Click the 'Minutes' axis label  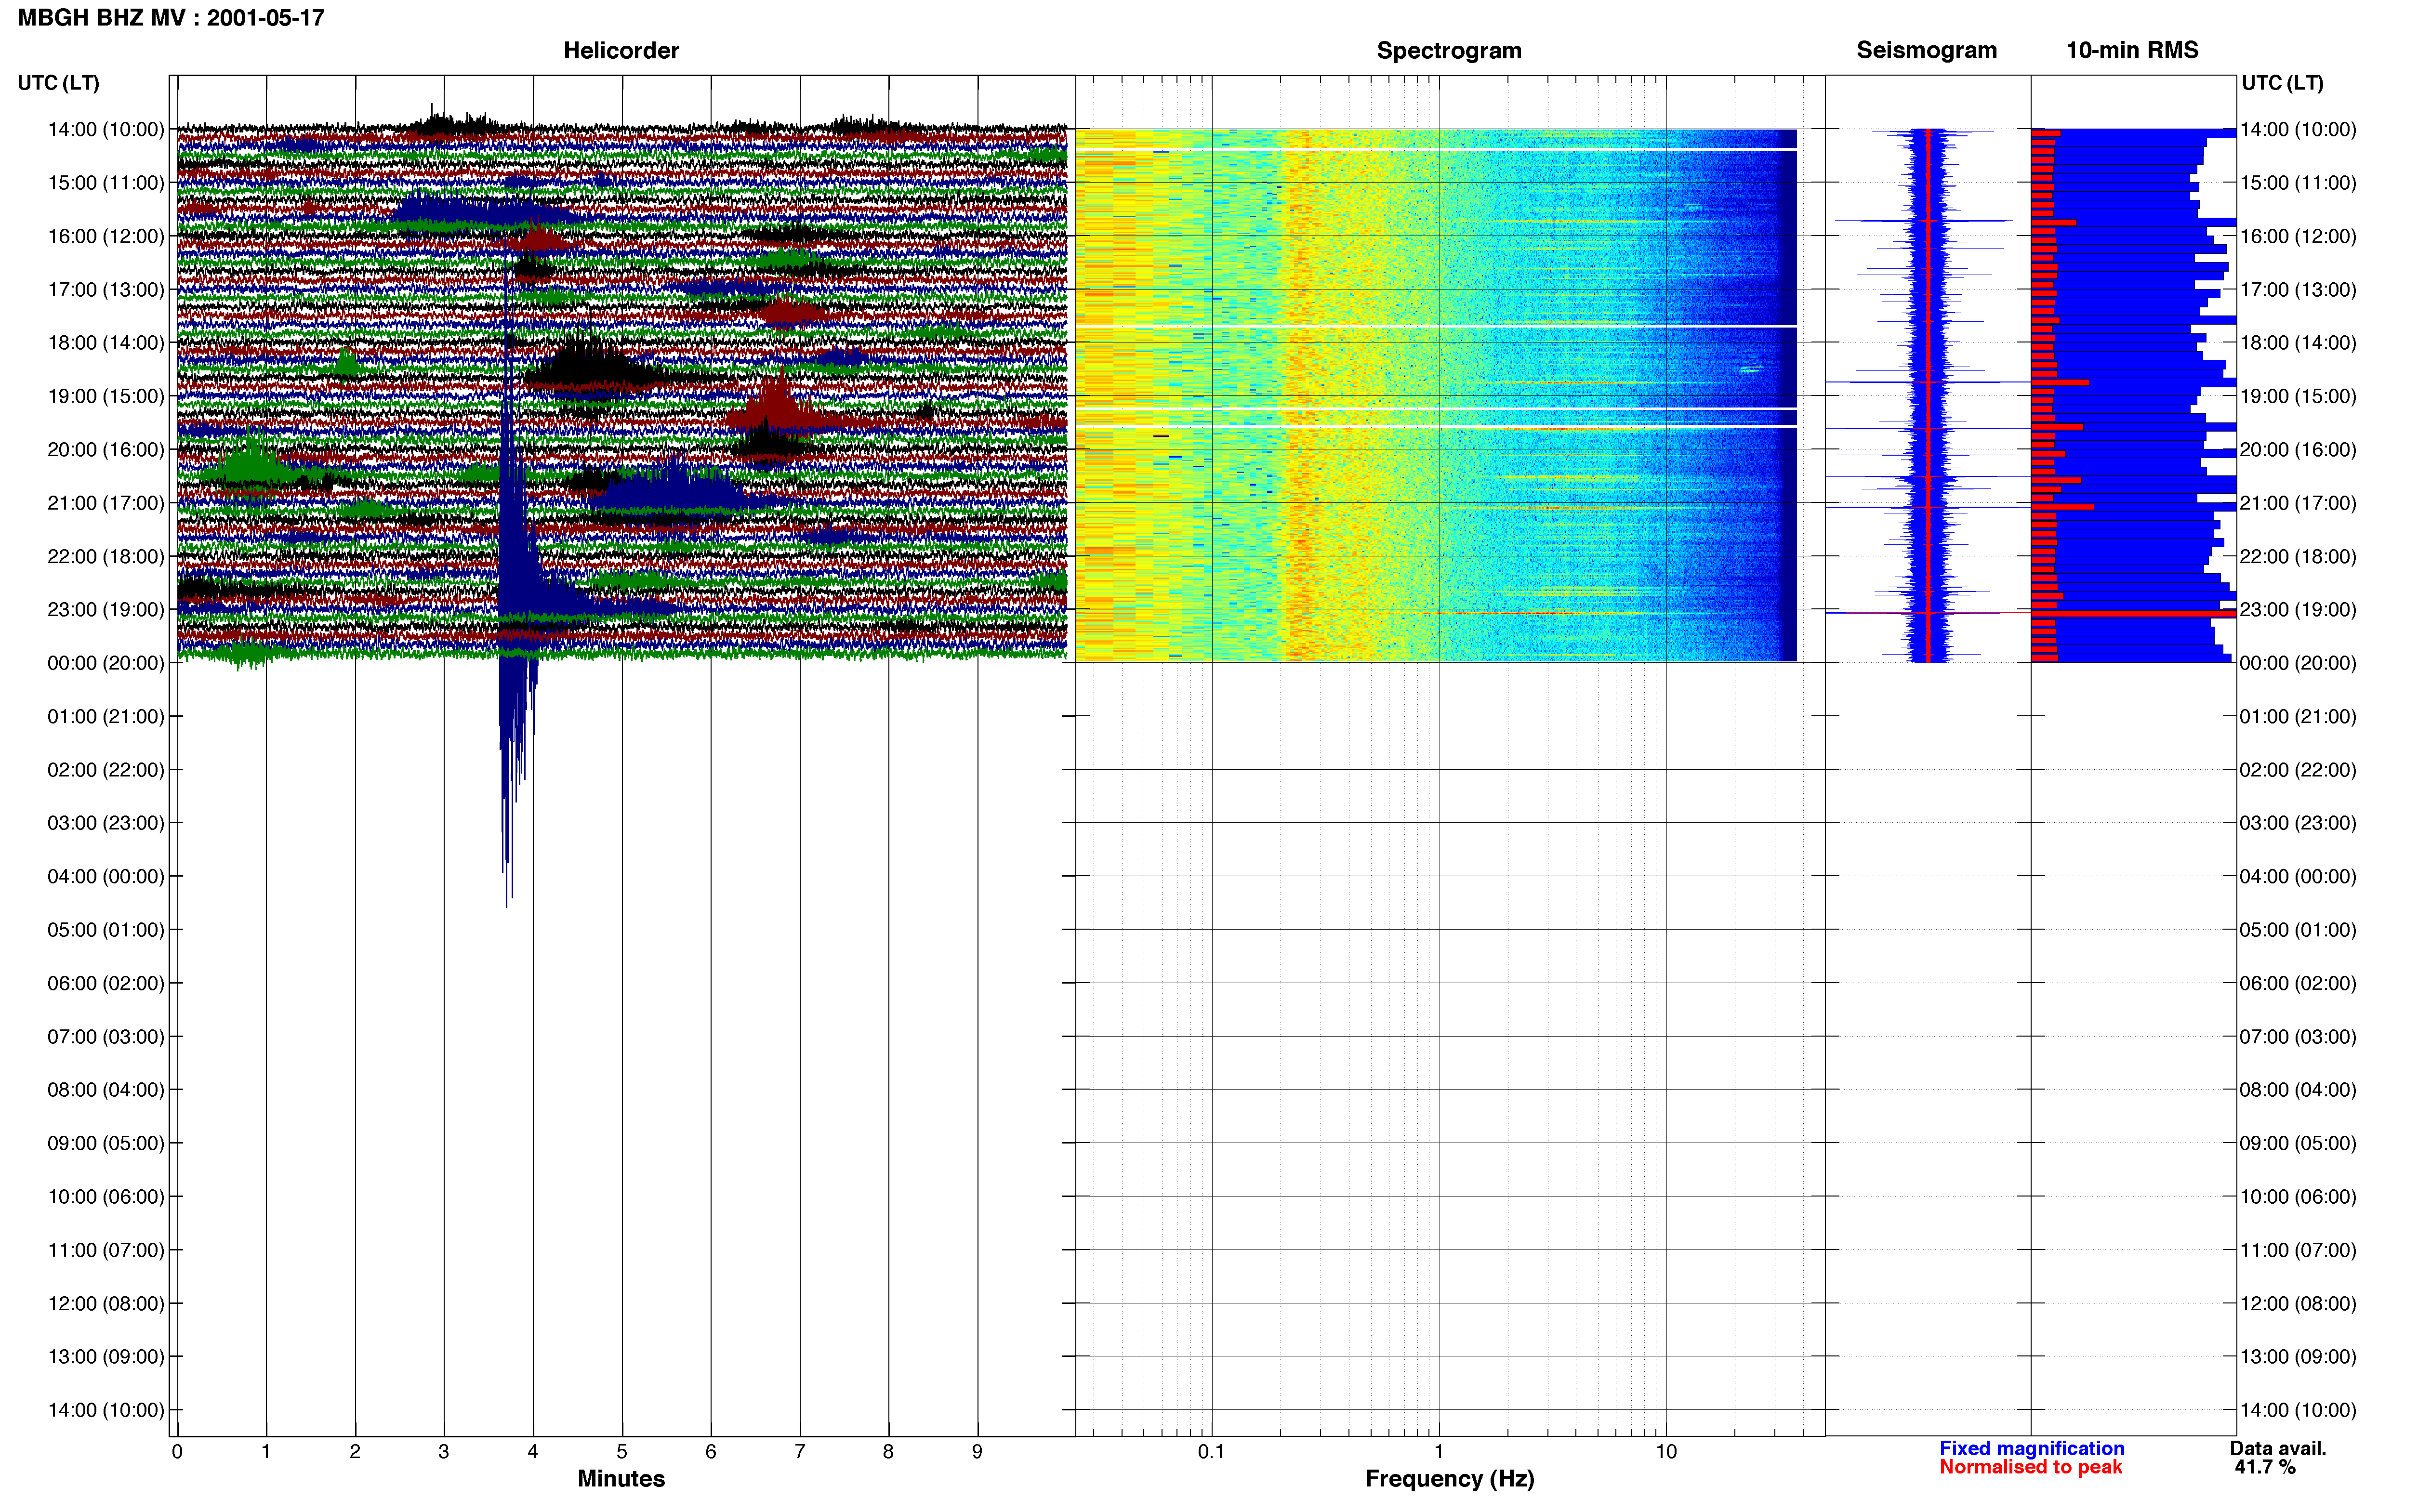point(621,1478)
